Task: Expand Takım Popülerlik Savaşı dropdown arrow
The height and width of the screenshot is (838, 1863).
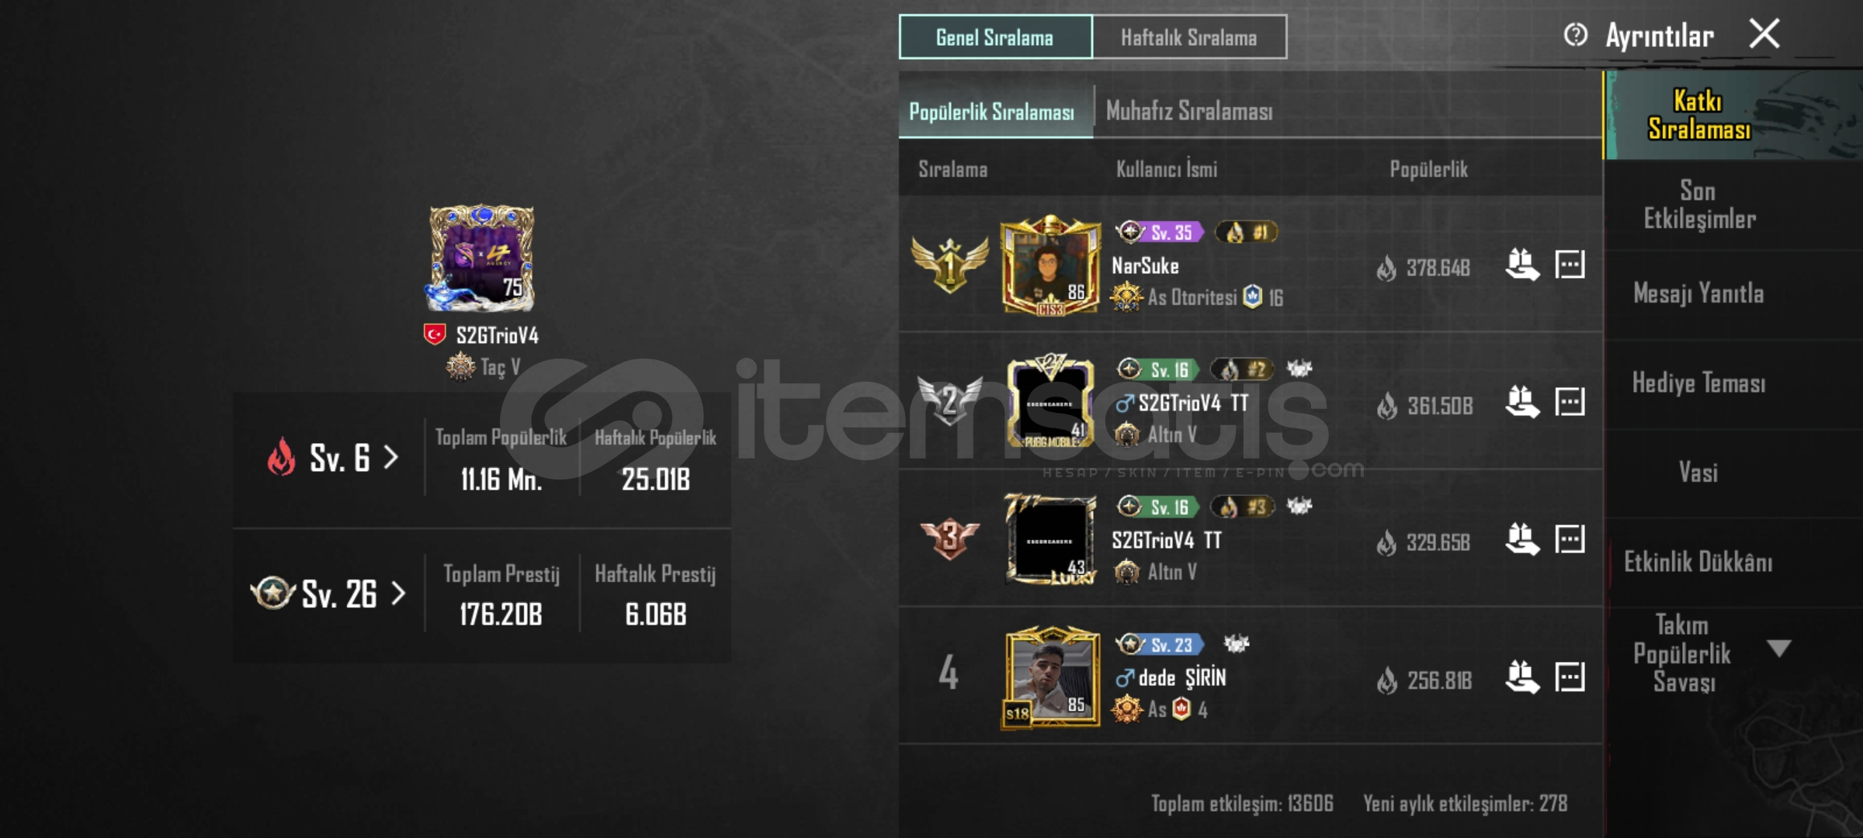Action: click(1778, 648)
